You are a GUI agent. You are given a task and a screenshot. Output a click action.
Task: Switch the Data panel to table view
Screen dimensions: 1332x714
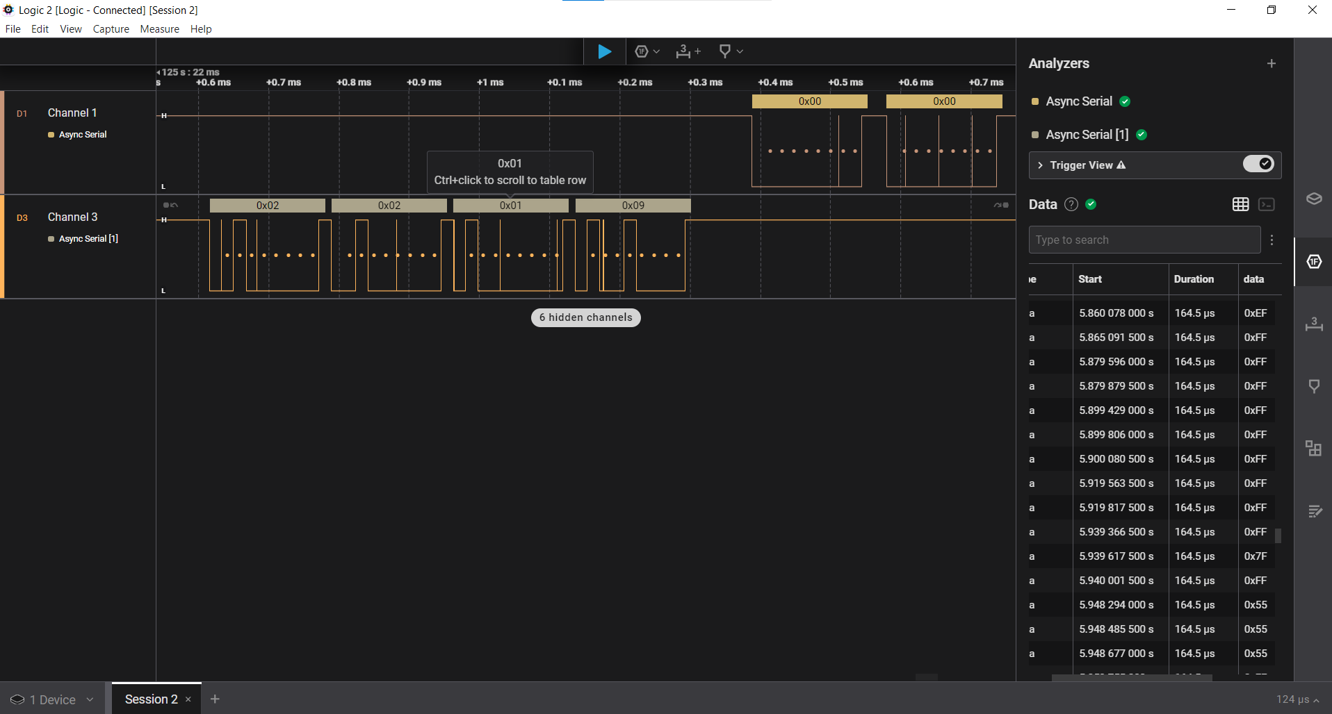click(x=1241, y=204)
